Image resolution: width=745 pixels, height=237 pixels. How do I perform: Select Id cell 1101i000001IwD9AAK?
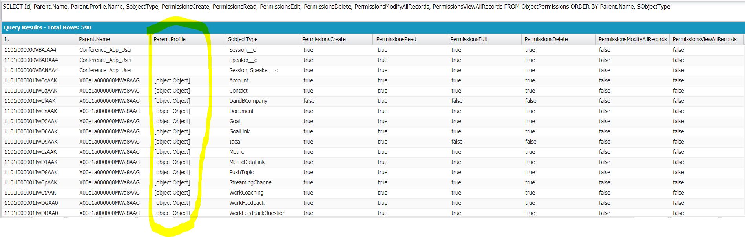pos(31,142)
